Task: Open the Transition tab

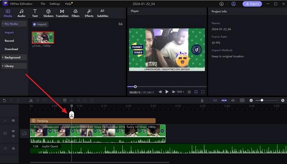Action: click(x=62, y=13)
